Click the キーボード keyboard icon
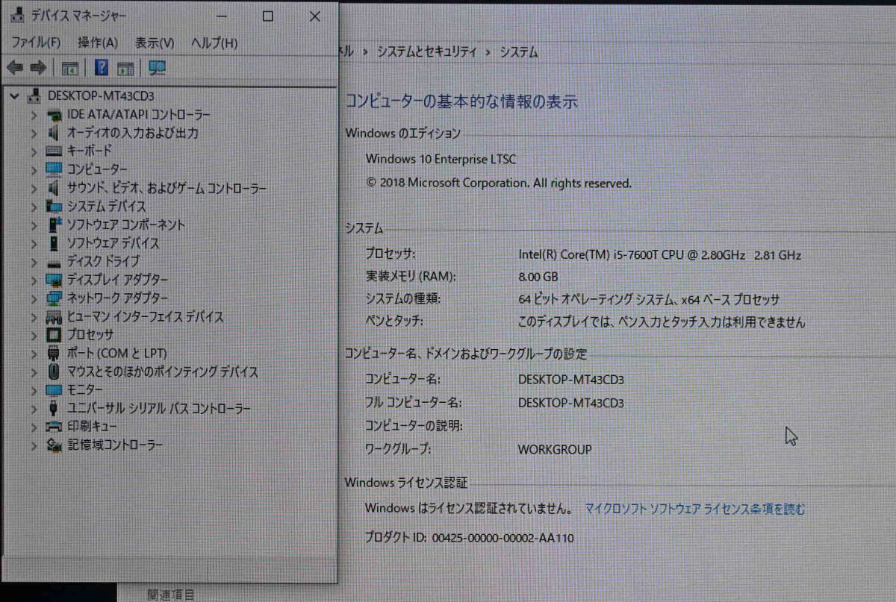 [55, 151]
